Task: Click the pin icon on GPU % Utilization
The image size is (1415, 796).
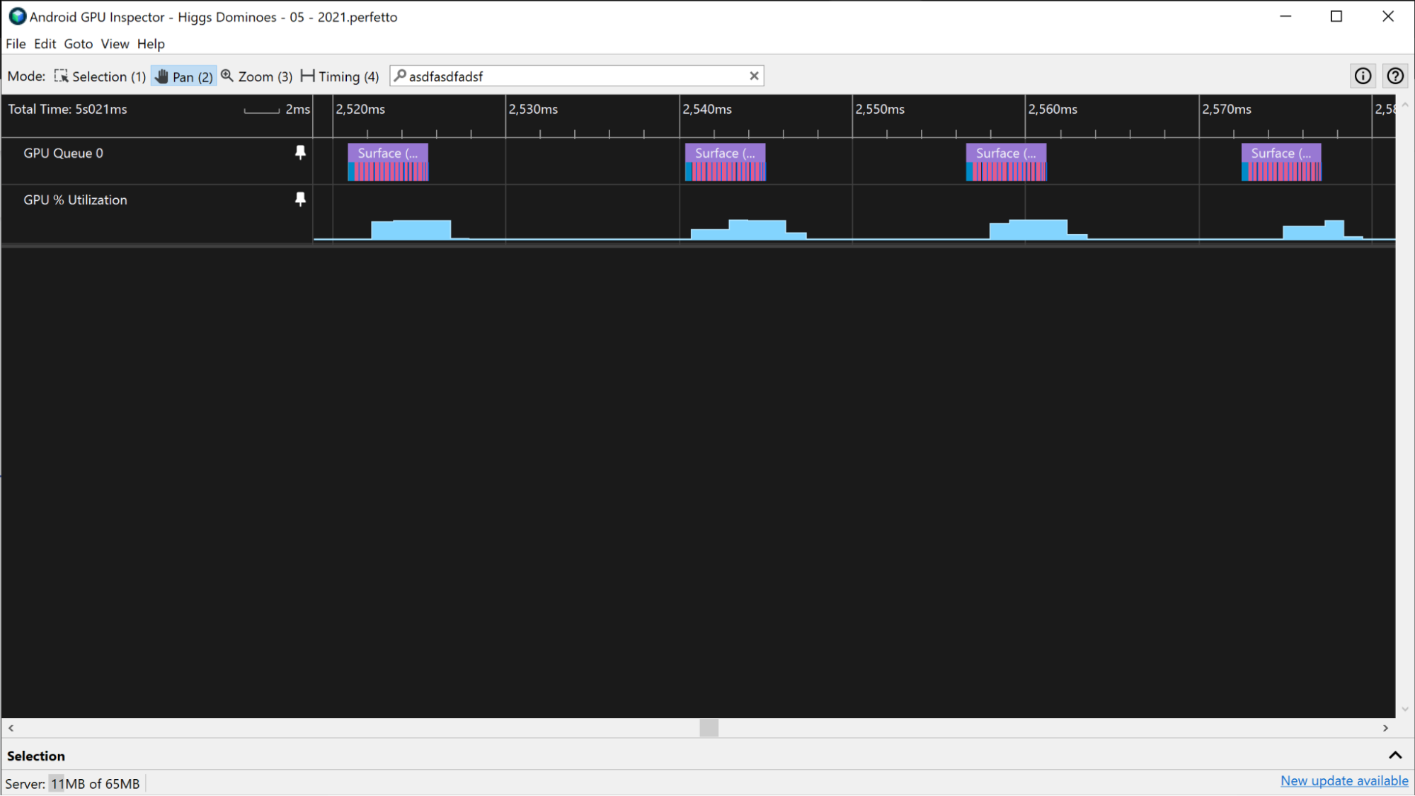Action: [x=300, y=200]
